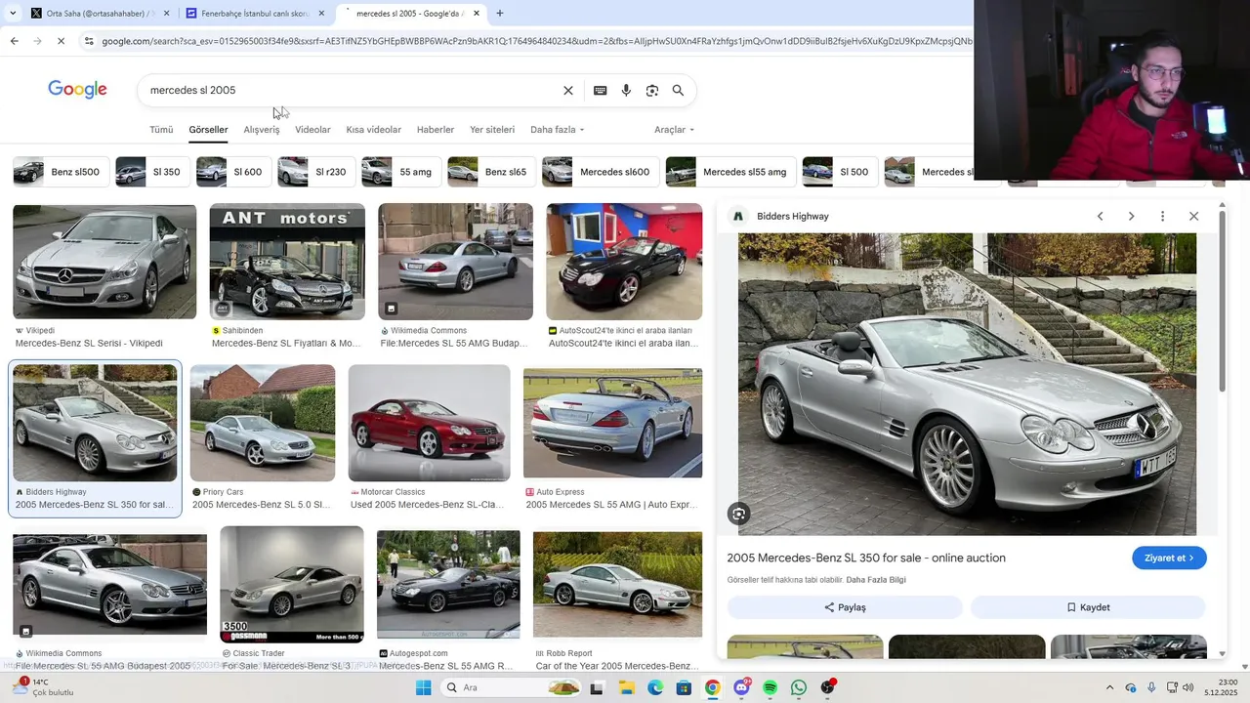Open a new browser tab

pos(500,14)
